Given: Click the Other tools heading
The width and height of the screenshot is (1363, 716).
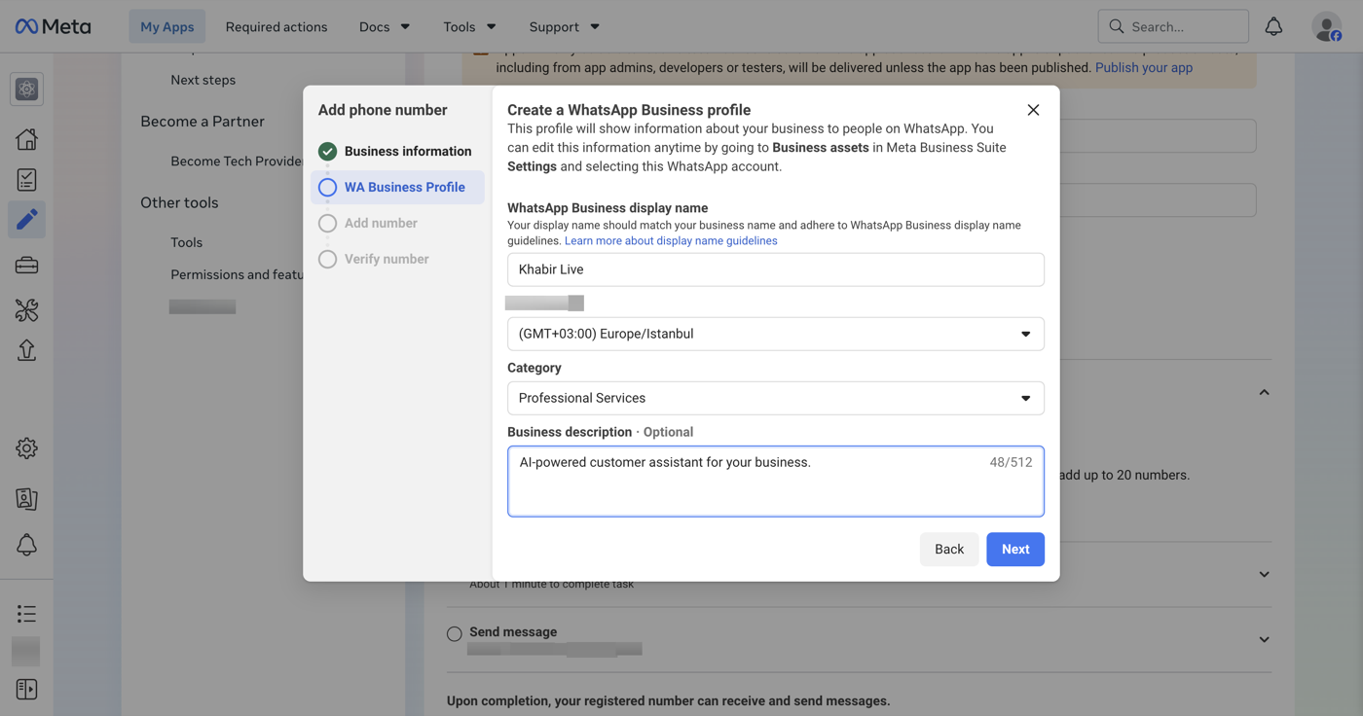Looking at the screenshot, I should (179, 202).
